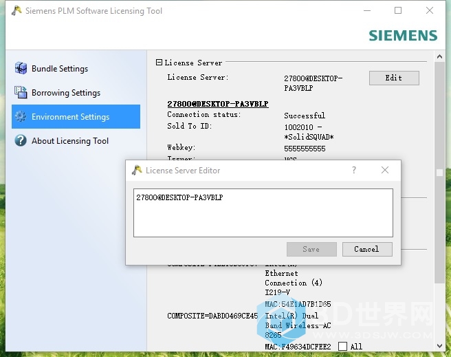
Task: Select Environment Settings in sidebar
Action: click(x=76, y=116)
